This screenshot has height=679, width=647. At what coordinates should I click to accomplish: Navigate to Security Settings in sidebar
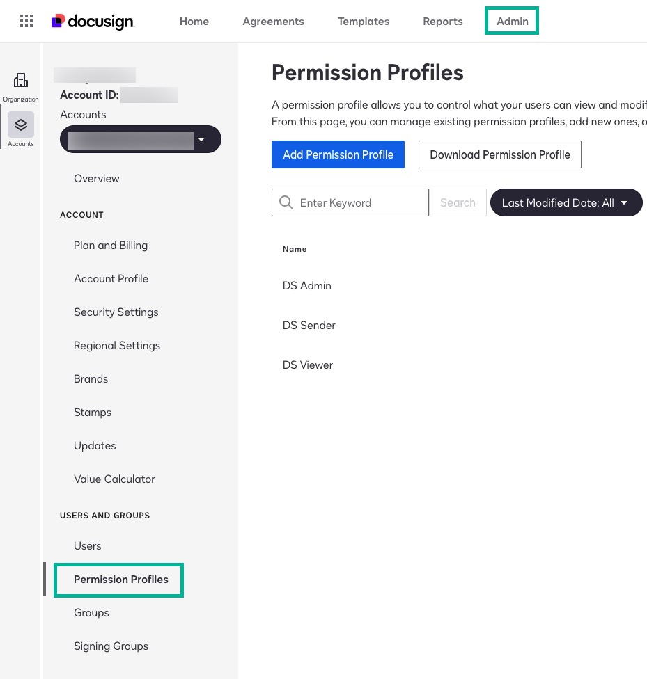click(x=116, y=312)
